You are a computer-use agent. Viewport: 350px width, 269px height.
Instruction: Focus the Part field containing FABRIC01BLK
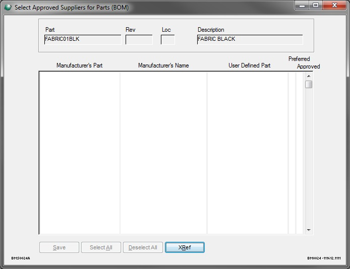click(83, 39)
